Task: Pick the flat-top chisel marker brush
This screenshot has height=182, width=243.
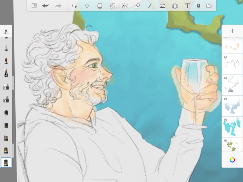Action: tap(6, 87)
